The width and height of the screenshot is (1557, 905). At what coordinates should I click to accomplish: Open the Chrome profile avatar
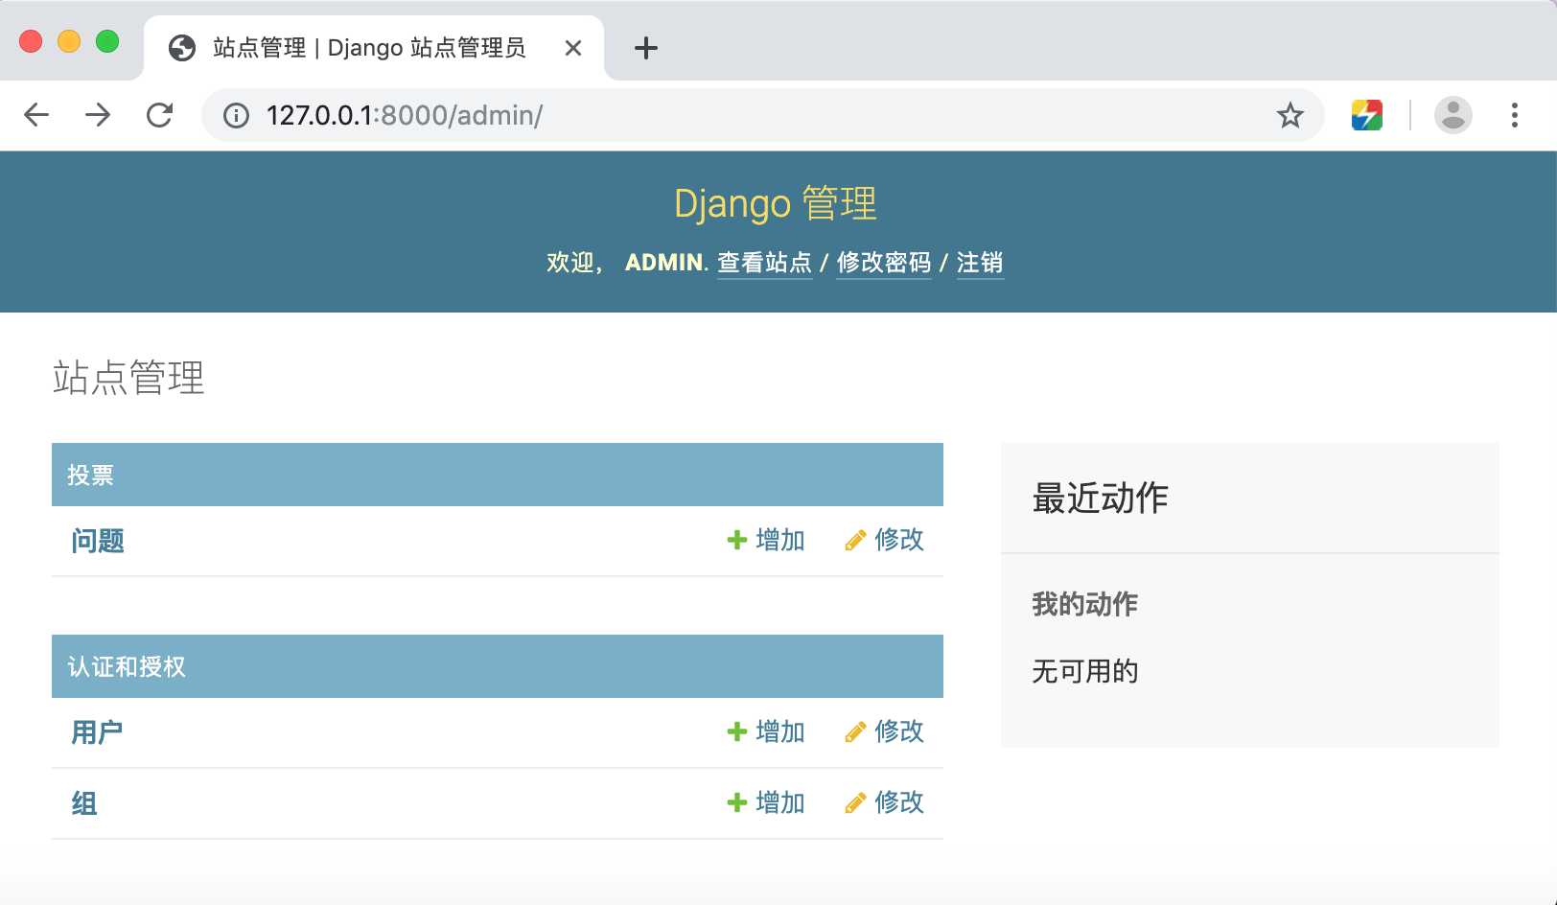(1453, 115)
